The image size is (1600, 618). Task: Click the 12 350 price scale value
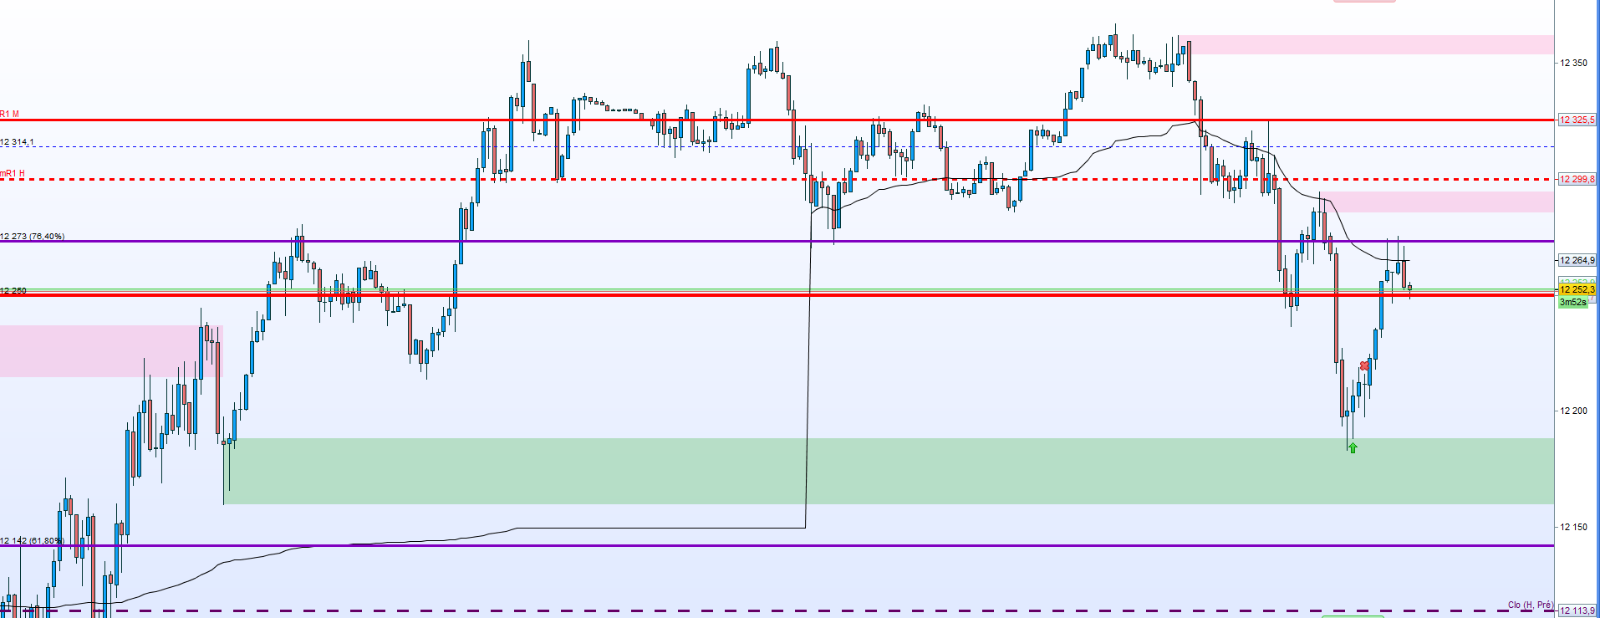1573,63
